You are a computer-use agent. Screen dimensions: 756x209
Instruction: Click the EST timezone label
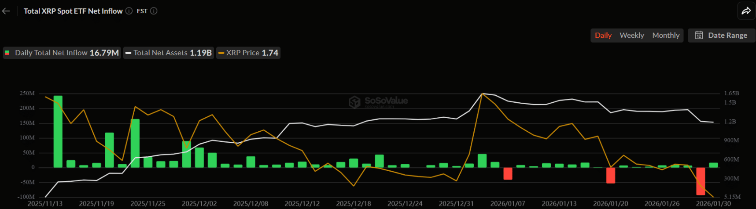point(142,11)
